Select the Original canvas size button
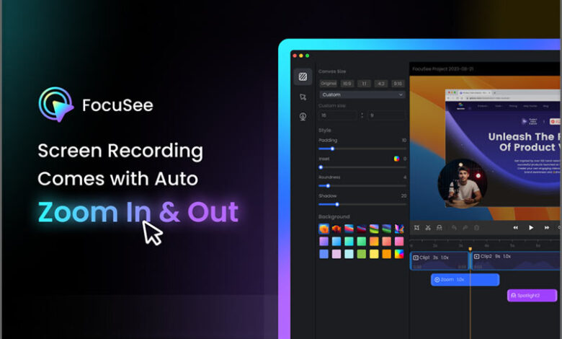 329,84
